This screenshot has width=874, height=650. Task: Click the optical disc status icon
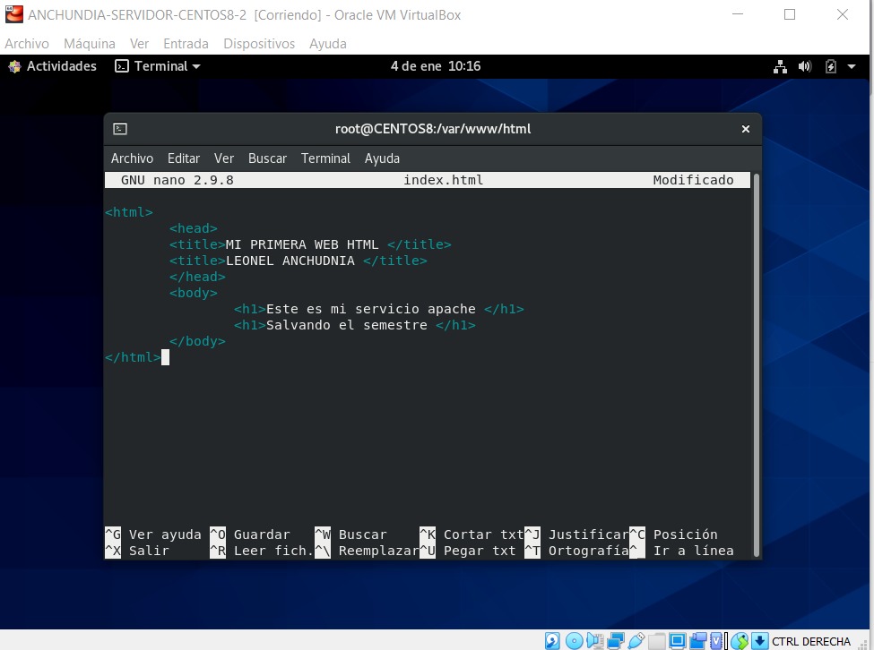(574, 641)
